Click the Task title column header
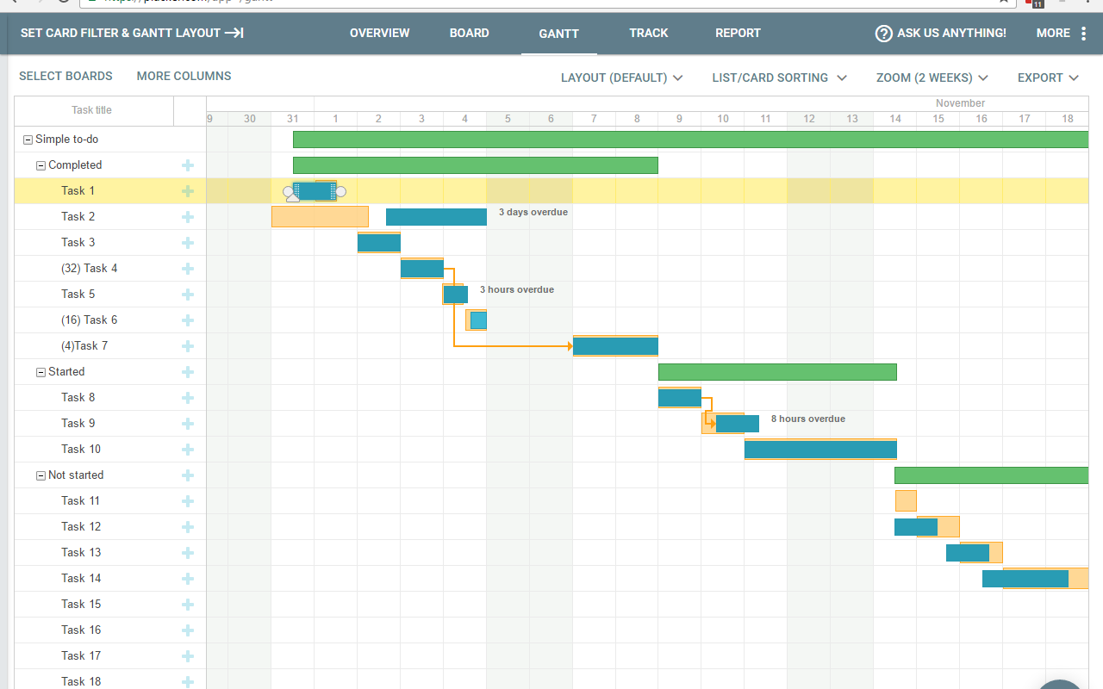Viewport: 1103px width, 689px height. click(x=92, y=110)
